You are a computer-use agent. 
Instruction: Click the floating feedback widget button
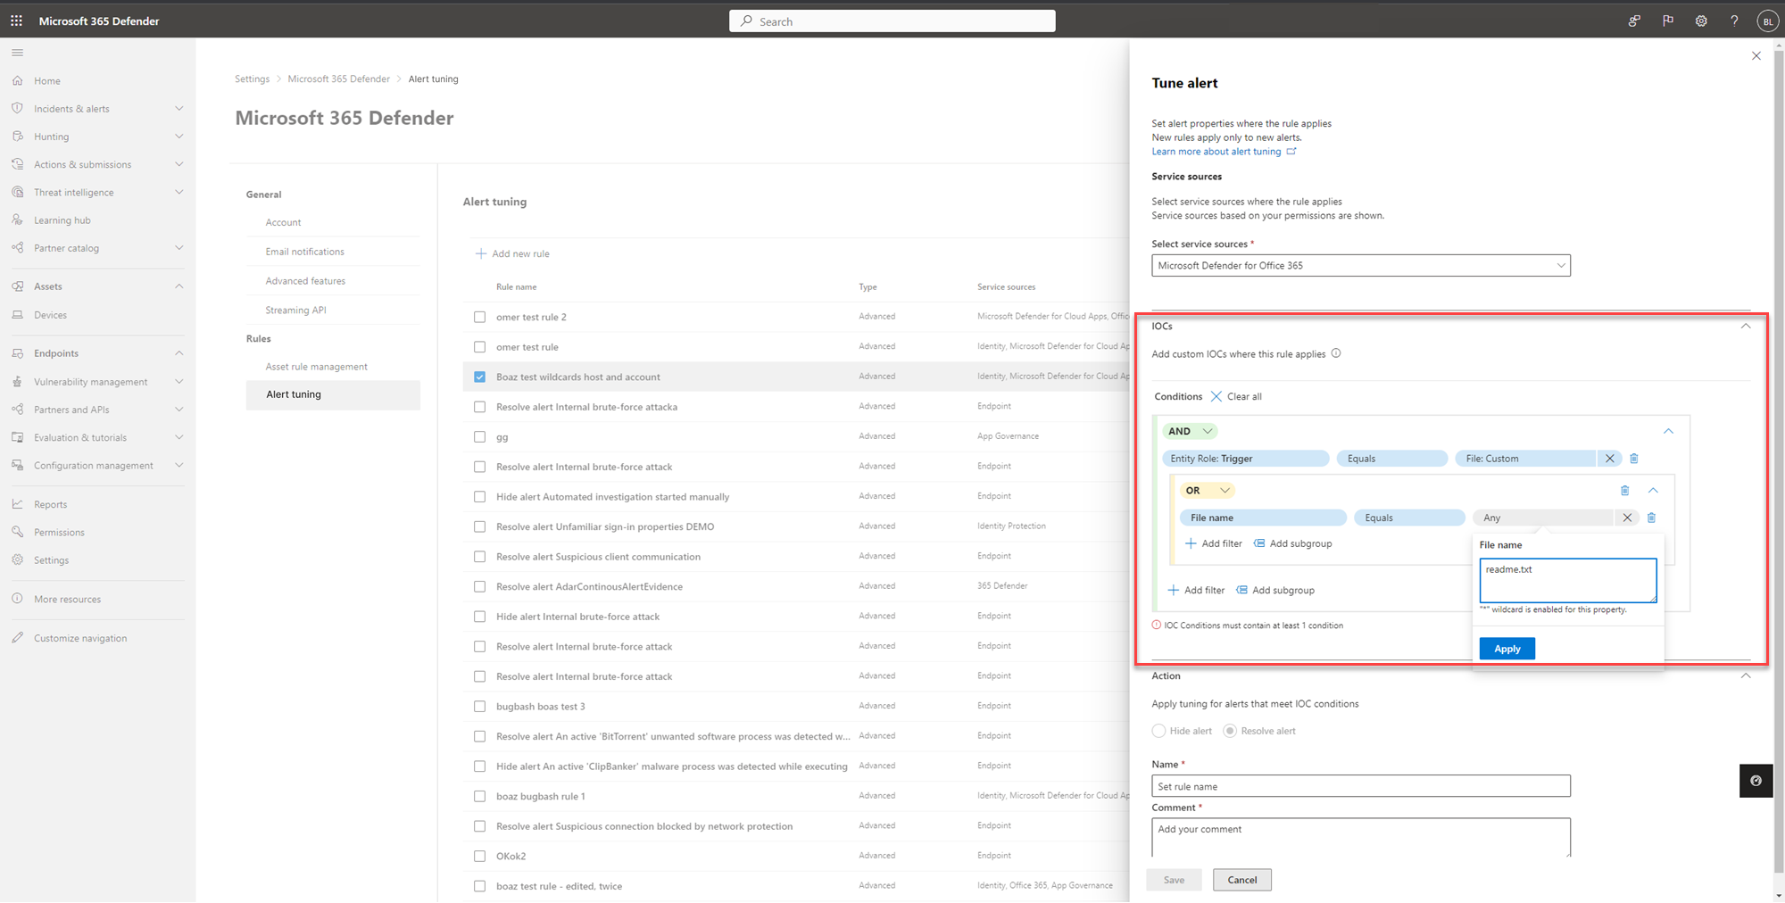pyautogui.click(x=1756, y=781)
